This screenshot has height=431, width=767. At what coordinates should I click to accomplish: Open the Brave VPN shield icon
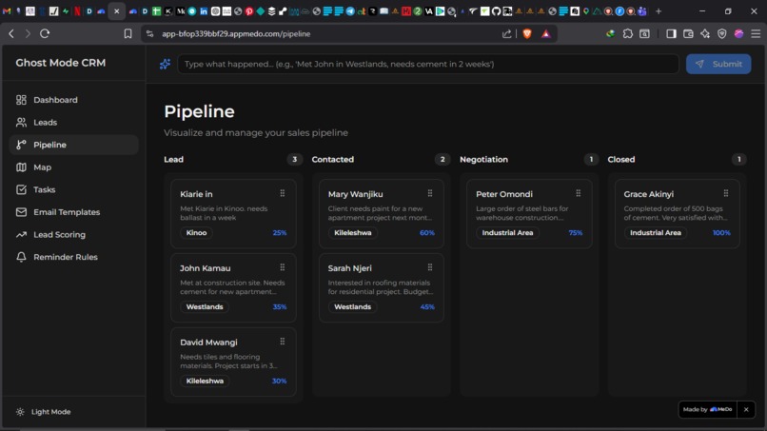pyautogui.click(x=722, y=33)
